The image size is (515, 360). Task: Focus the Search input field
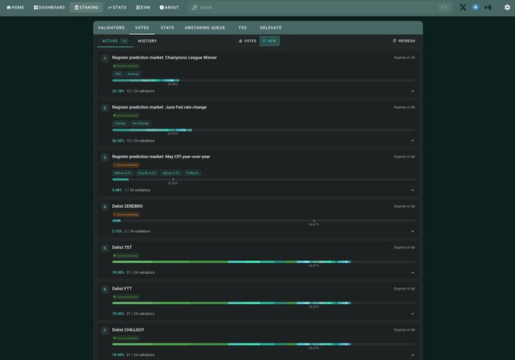pyautogui.click(x=320, y=8)
